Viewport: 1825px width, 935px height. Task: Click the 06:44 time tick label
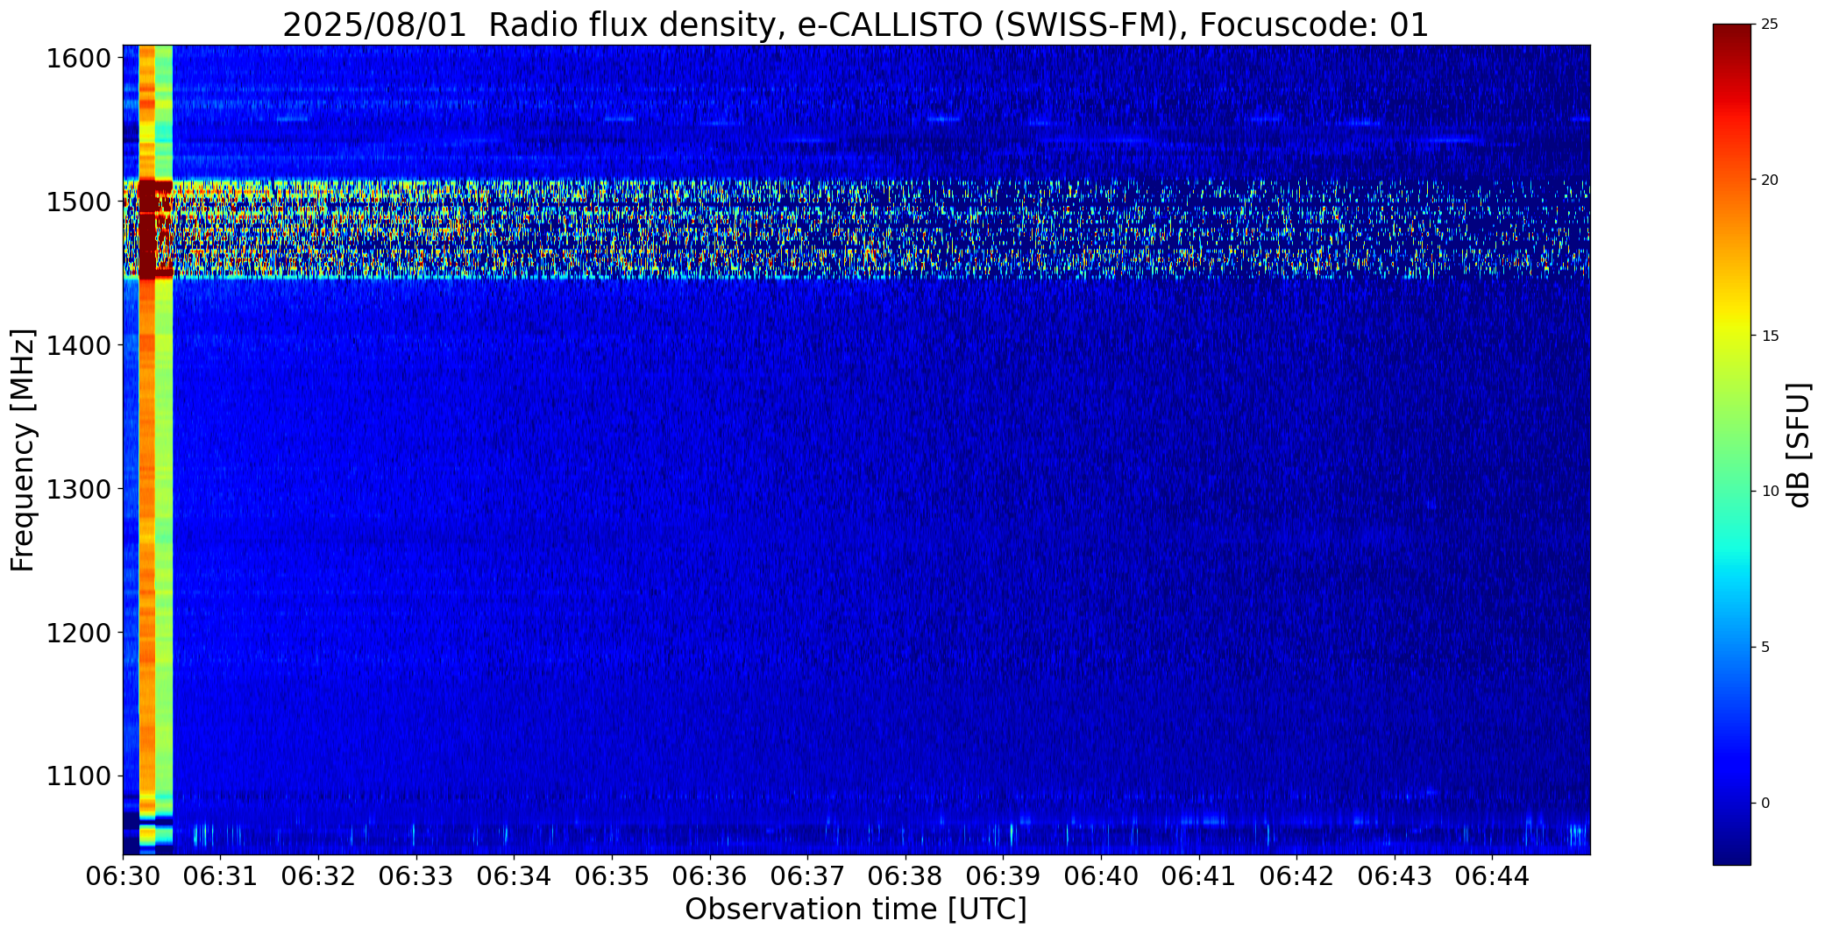coord(1493,876)
